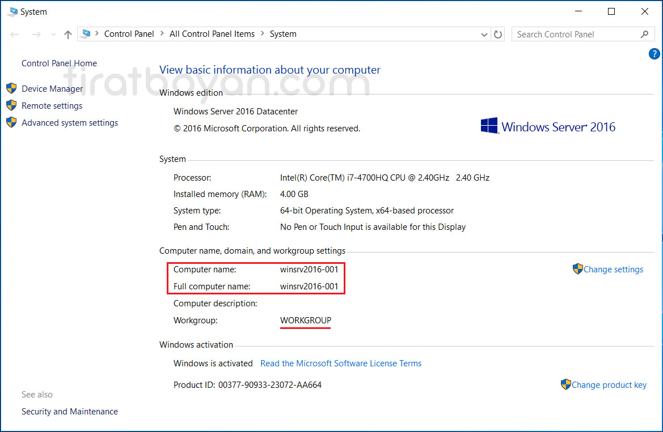The width and height of the screenshot is (663, 432).
Task: Click shield icon beside Change product key
Action: 566,384
